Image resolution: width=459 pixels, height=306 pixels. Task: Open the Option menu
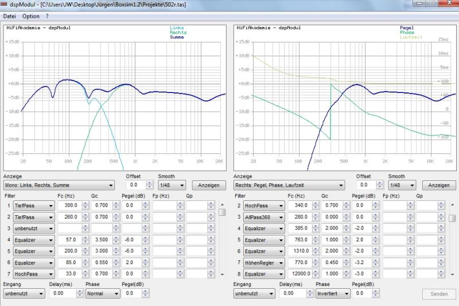pyautogui.click(x=31, y=16)
